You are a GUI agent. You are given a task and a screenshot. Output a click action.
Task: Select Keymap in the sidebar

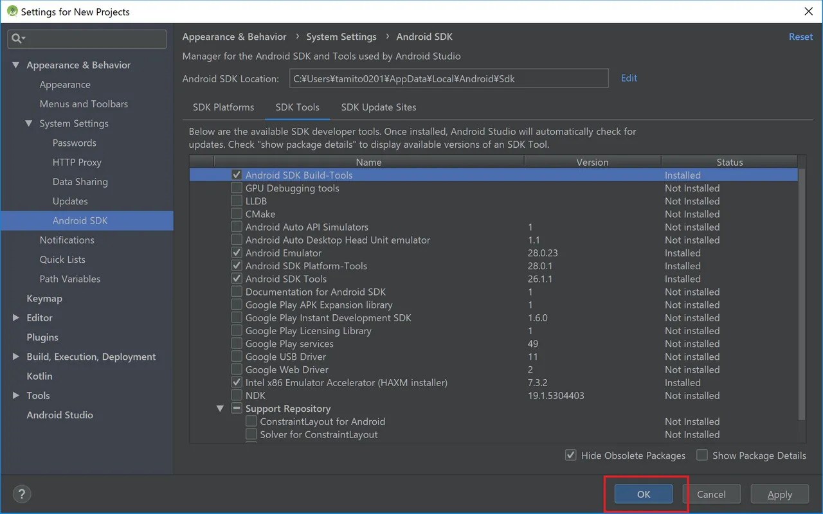pyautogui.click(x=44, y=298)
